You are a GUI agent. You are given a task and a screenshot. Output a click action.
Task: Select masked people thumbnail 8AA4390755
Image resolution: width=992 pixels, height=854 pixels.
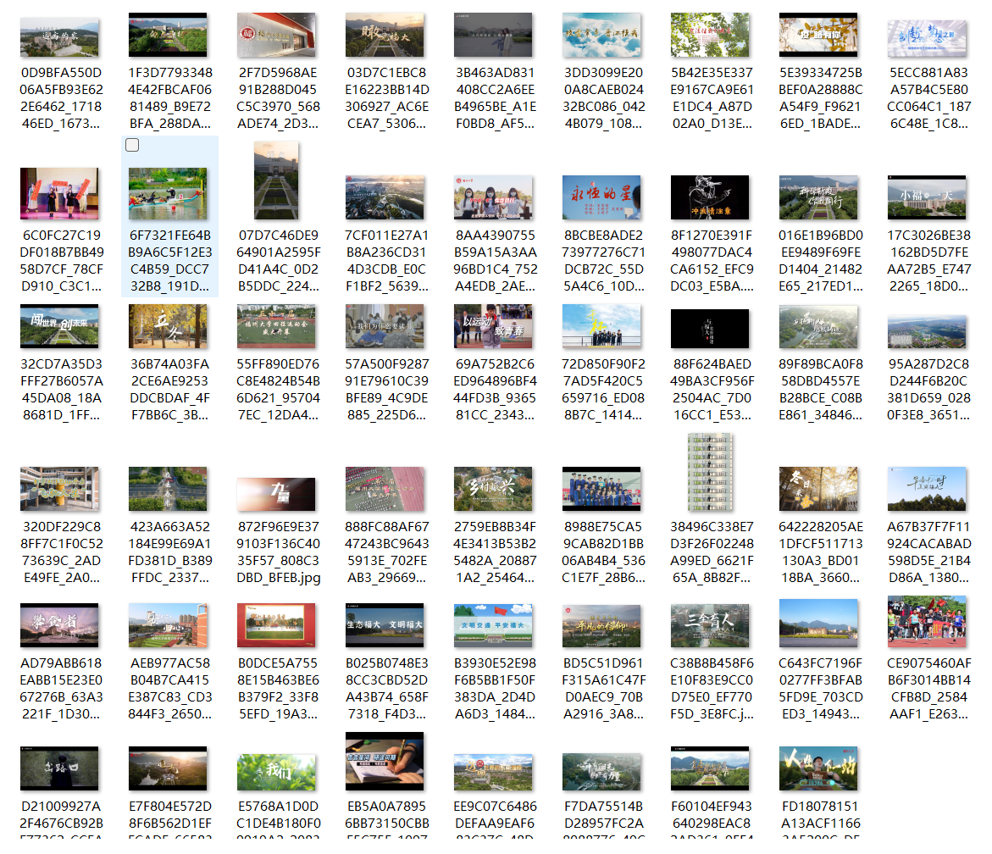(494, 197)
